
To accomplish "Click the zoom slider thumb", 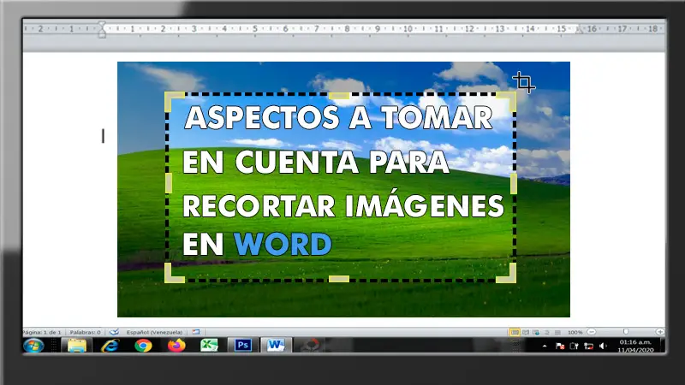I will click(626, 332).
